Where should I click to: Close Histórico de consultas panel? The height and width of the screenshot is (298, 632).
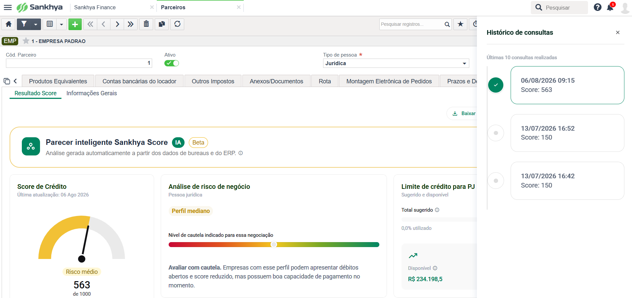pyautogui.click(x=617, y=32)
